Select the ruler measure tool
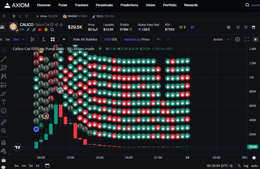The width and height of the screenshot is (260, 169). (x=4, y=122)
